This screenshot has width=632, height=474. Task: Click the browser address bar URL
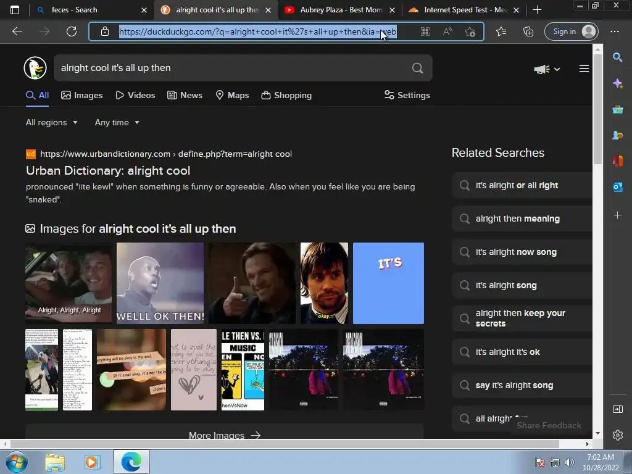[258, 31]
